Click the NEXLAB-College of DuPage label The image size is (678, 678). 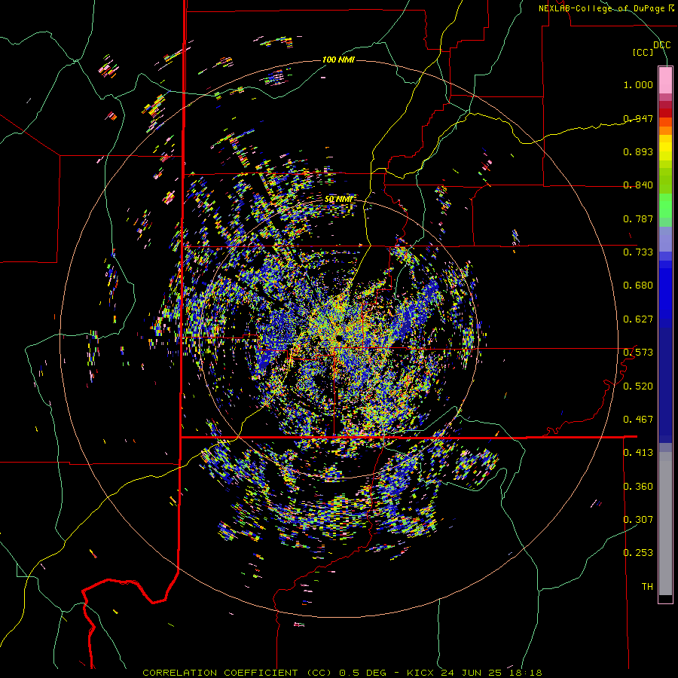(x=602, y=8)
